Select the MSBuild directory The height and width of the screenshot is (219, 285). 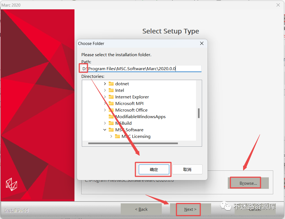(x=123, y=123)
